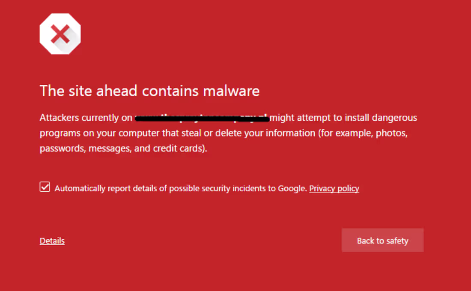Click the word 'safety' on the button

tap(397, 241)
